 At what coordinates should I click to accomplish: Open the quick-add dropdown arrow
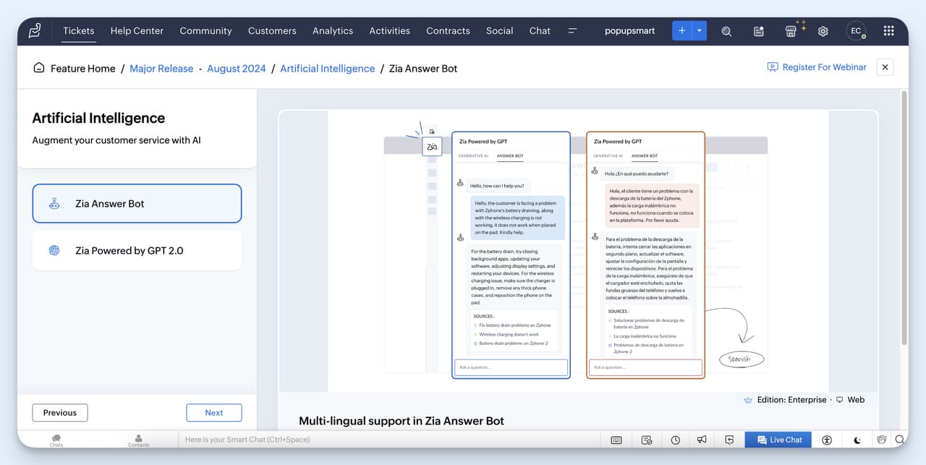coord(700,31)
